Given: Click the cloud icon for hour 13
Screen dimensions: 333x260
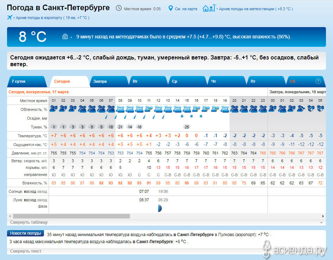Looking at the screenshot, I should pos(168,109).
